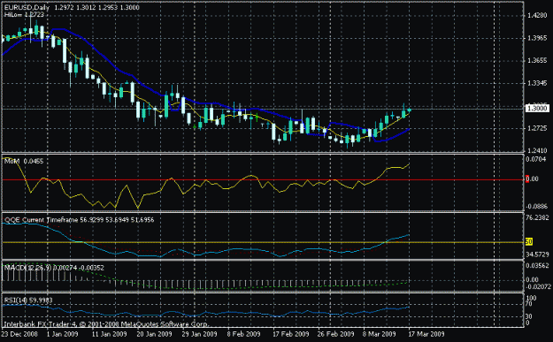Click price scale label 1.3655
Image resolution: width=553 pixels, height=342 pixels.
537,61
